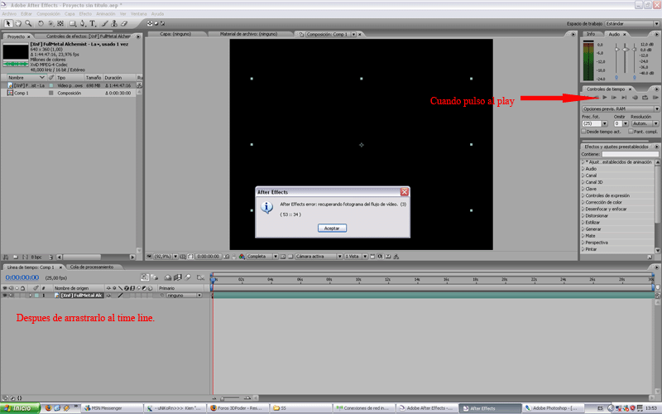Switch to MSN Messenger in the taskbar
This screenshot has height=414, width=662.
coord(112,408)
